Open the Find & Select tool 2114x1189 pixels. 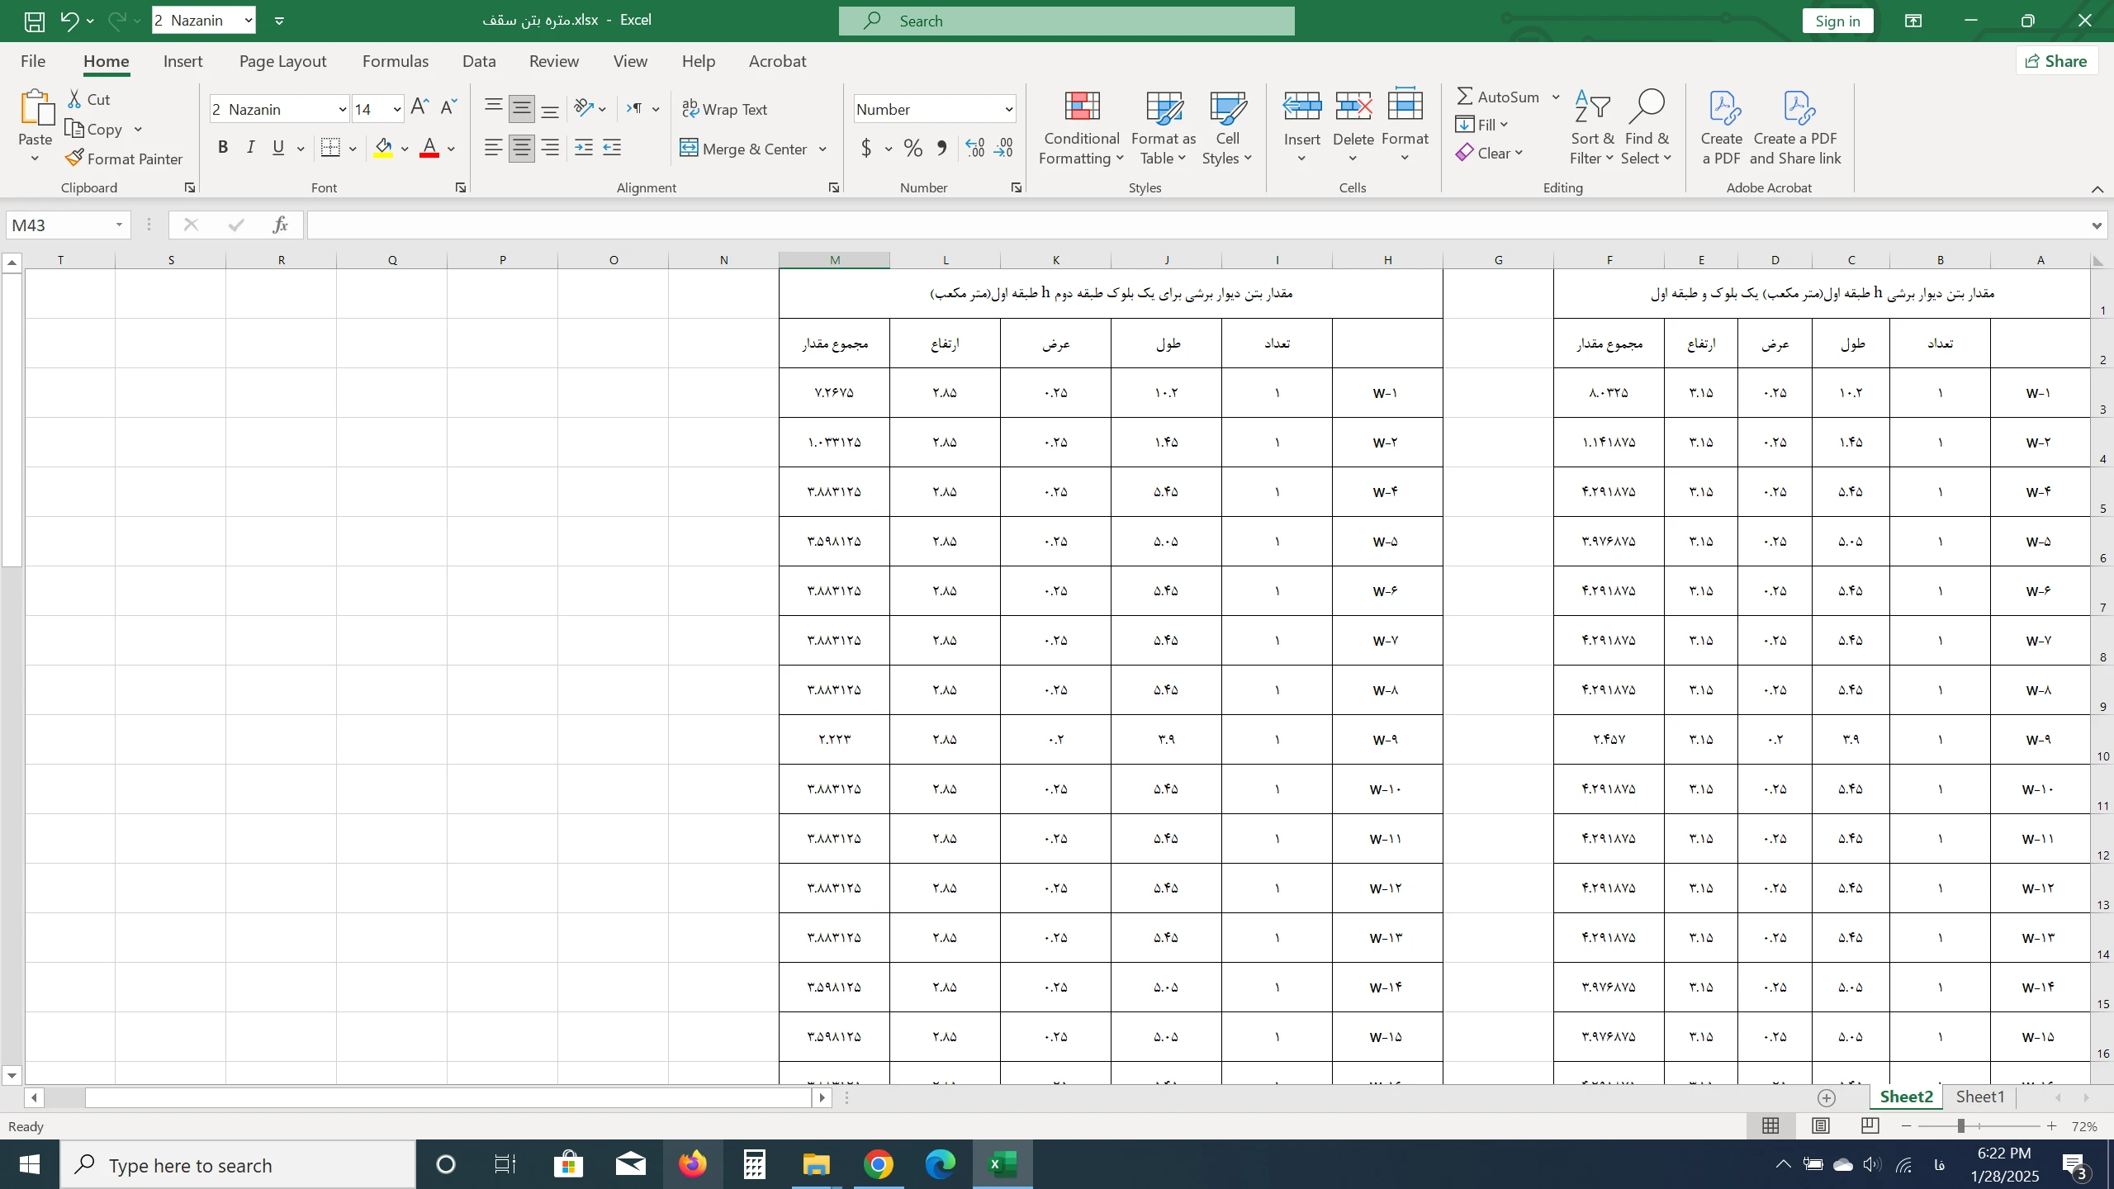(1646, 128)
